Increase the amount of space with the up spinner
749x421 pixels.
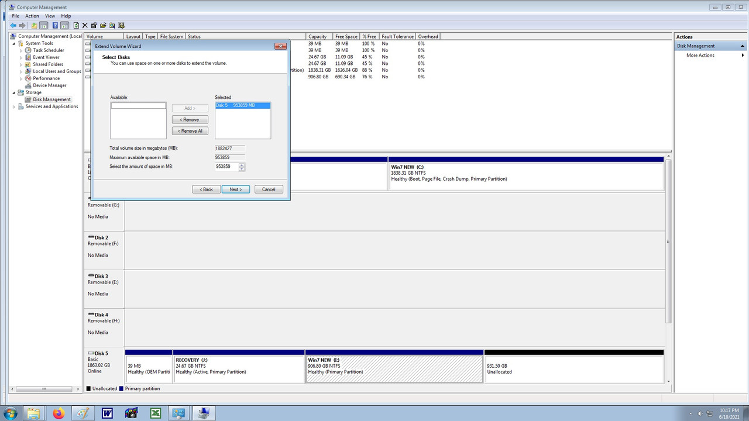(242, 165)
